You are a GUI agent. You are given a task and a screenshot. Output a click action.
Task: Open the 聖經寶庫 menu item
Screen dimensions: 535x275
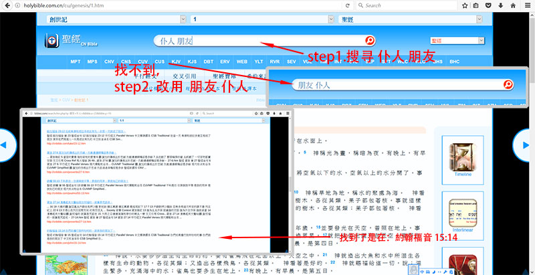coord(224,76)
